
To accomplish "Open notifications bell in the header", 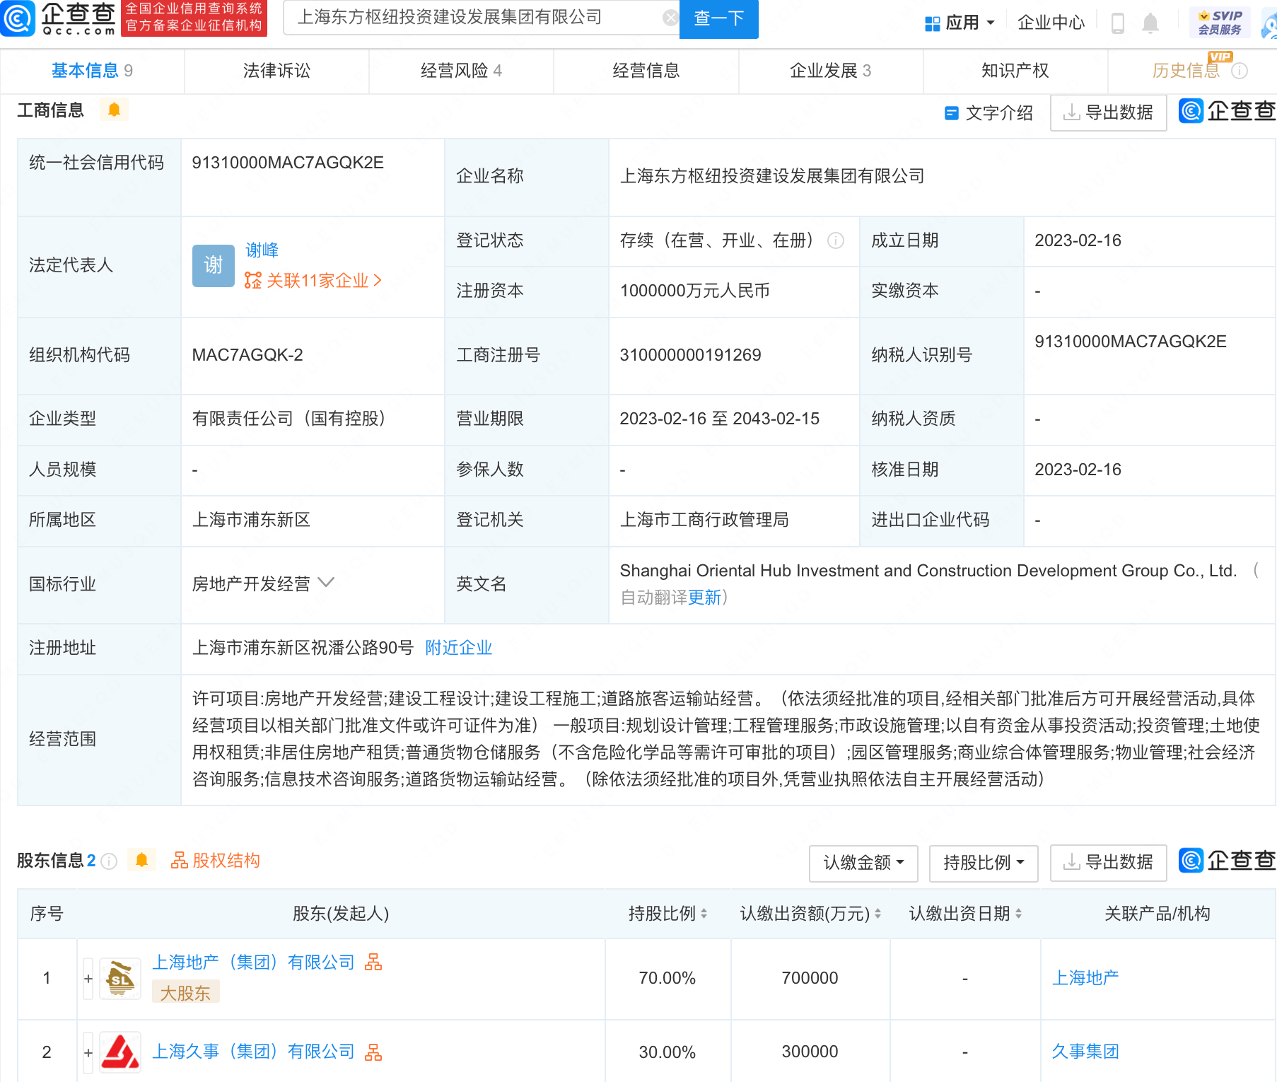I will 1150,23.
